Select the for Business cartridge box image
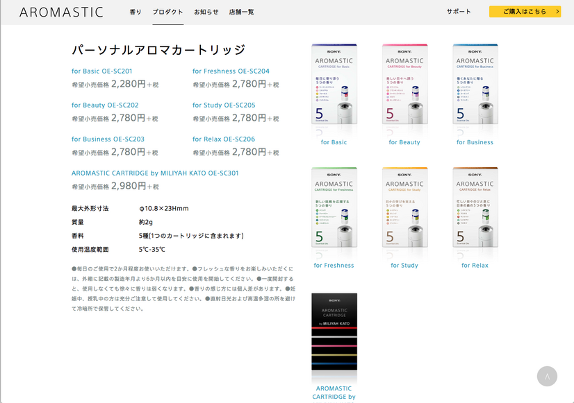 pos(475,85)
